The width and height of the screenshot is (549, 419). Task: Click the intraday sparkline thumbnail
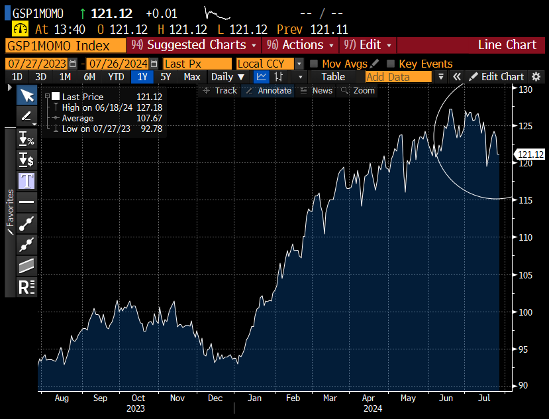217,14
